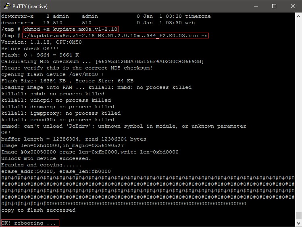Open the PuTTY system menu icon
Screen dimensions: 302x227
point(6,6)
